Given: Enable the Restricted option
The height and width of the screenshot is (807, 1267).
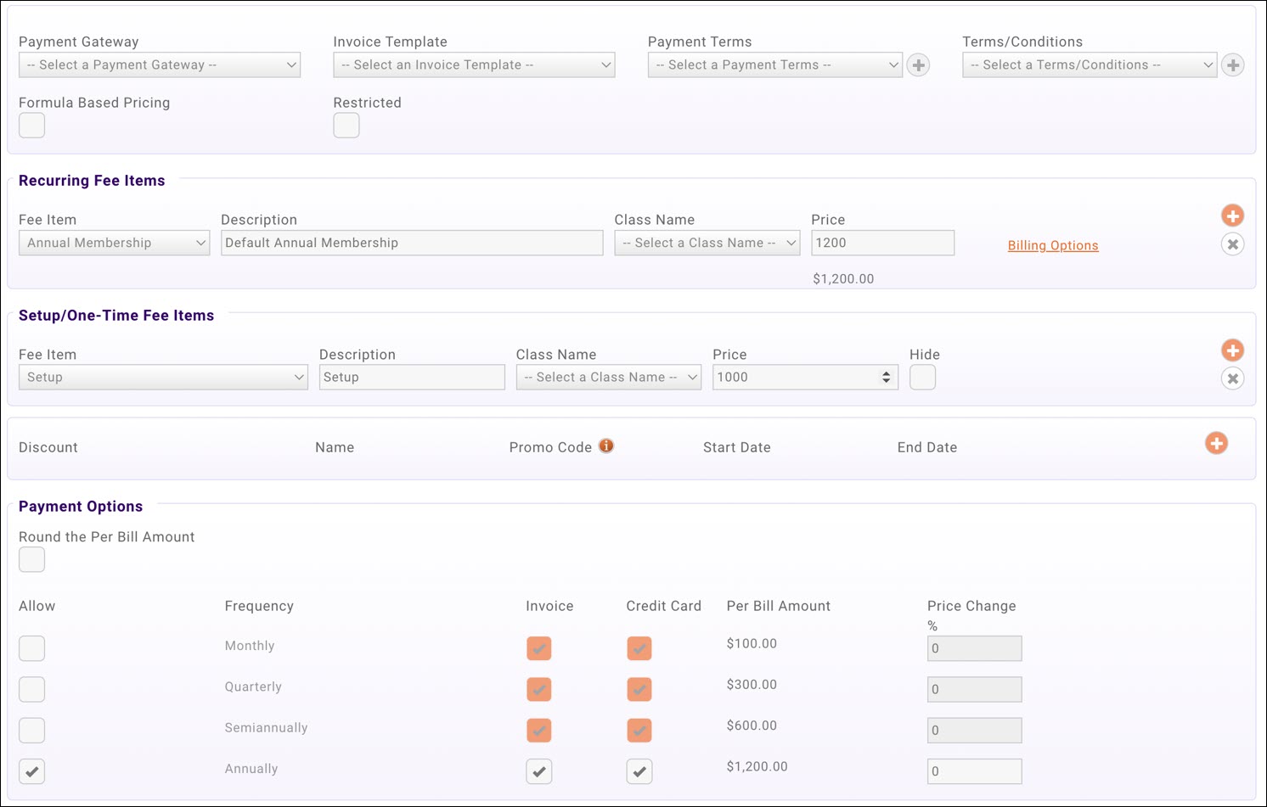Looking at the screenshot, I should click(346, 125).
